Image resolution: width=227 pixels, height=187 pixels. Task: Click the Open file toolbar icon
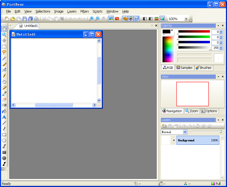[x=13, y=19]
